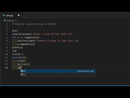
Task: Place cursor in 'a[]' on line 14
Action: (19, 68)
